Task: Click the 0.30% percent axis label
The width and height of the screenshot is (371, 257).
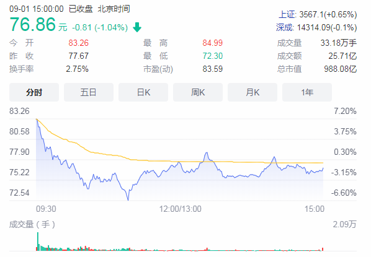Action: click(x=345, y=152)
